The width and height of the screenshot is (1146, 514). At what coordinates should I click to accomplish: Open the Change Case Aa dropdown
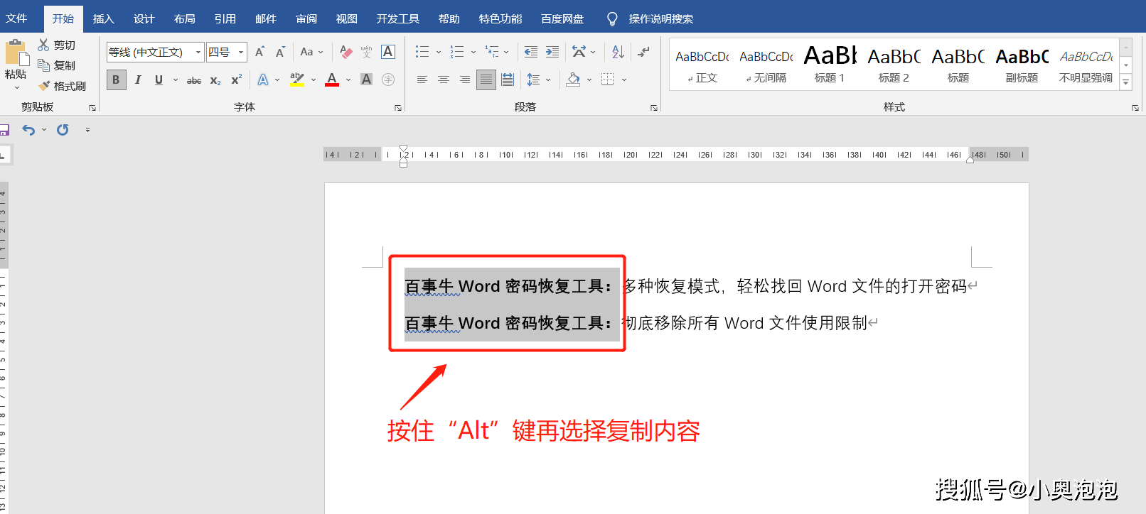tap(311, 52)
